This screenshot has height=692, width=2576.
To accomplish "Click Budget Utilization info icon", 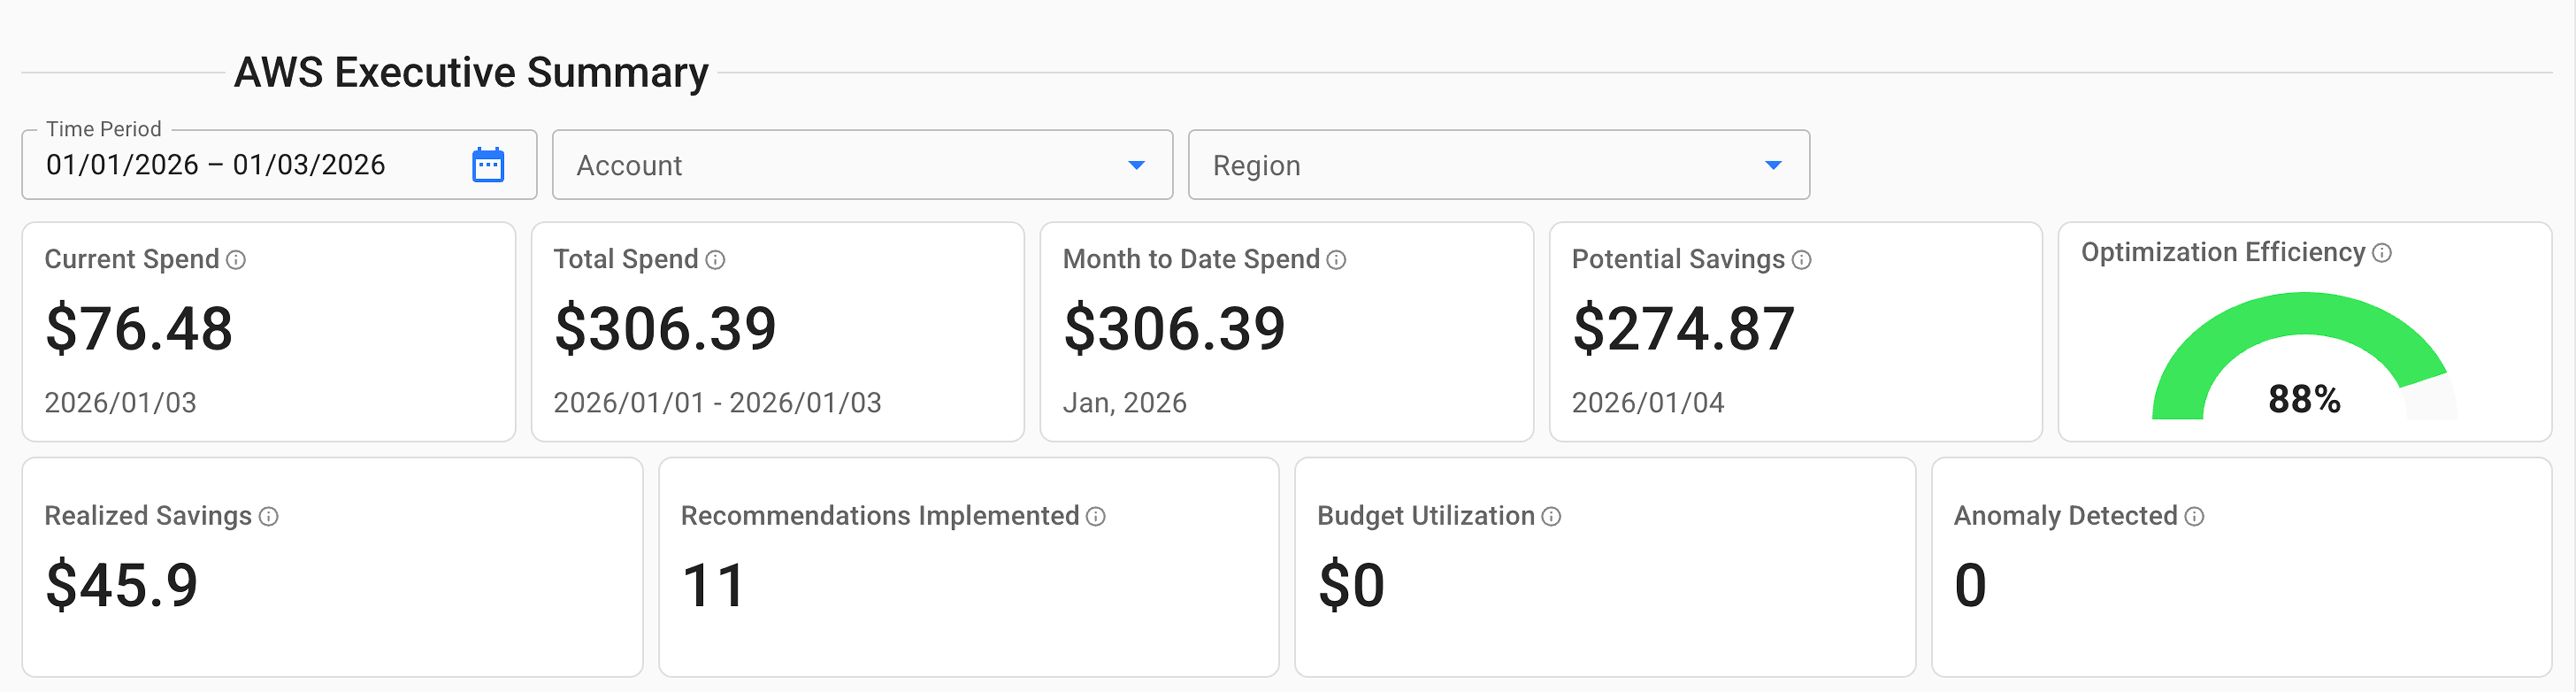I will [x=1551, y=516].
